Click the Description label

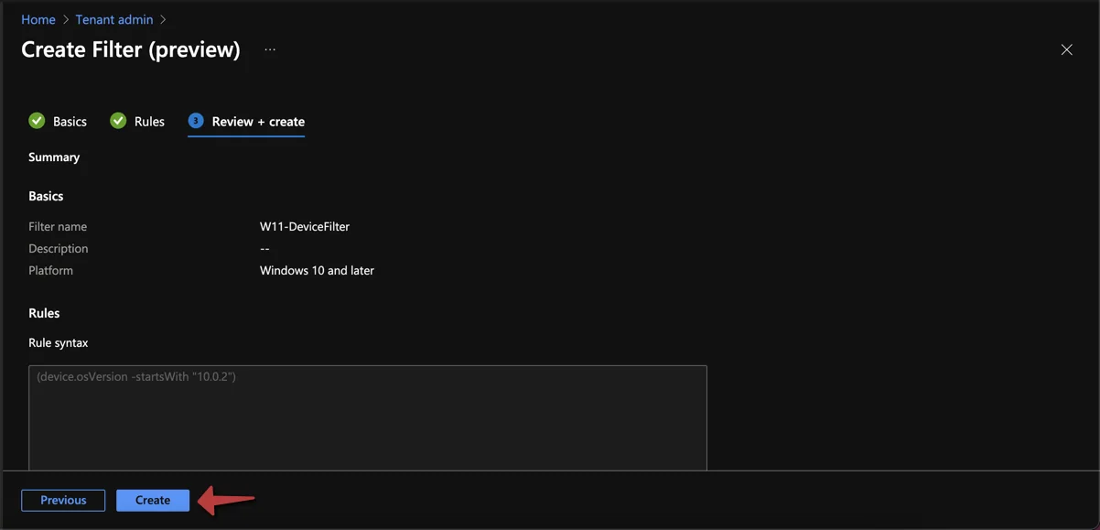(x=59, y=248)
